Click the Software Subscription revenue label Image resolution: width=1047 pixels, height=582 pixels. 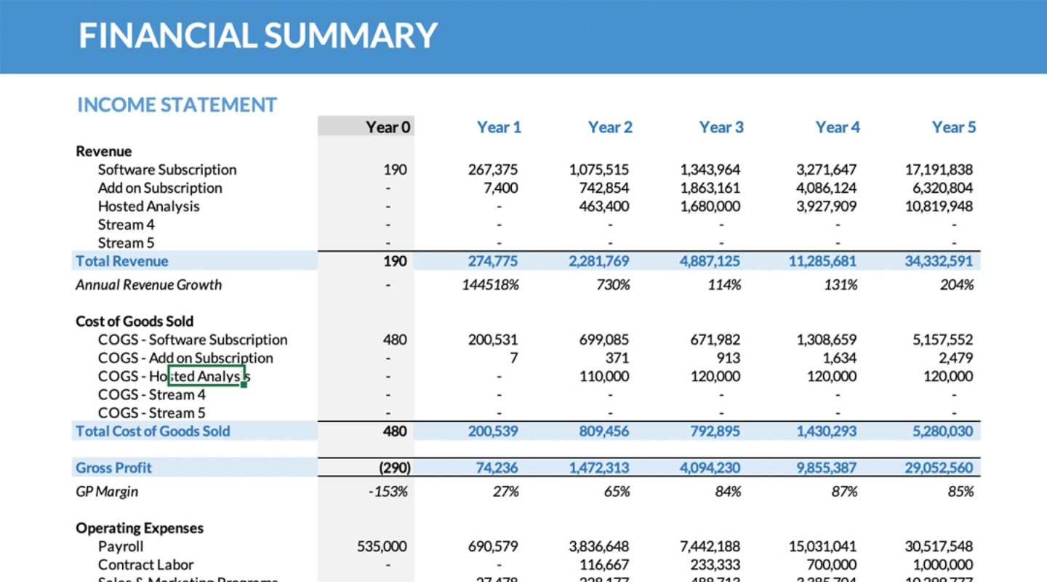tap(167, 170)
